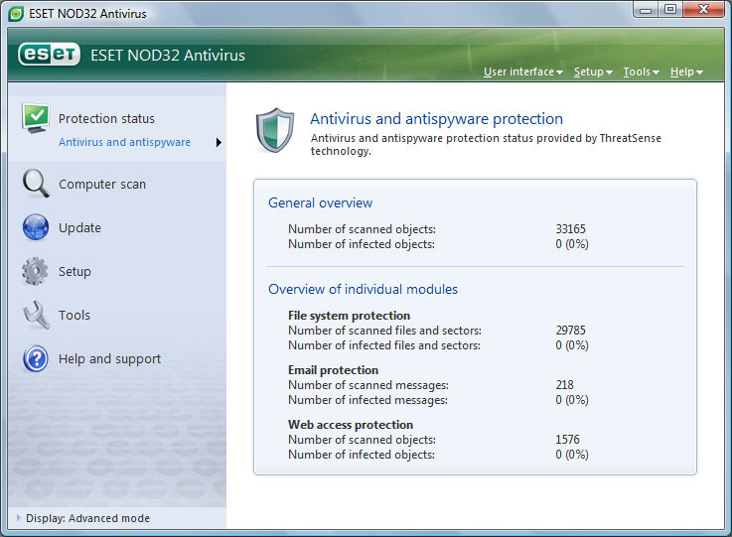This screenshot has height=537, width=732.
Task: Click the Web access protection label
Action: pos(351,425)
